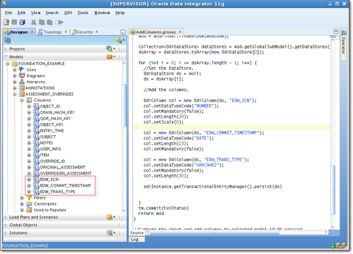The height and width of the screenshot is (254, 353).
Task: Open the Projects panel new project dropdown
Action: 111,49
